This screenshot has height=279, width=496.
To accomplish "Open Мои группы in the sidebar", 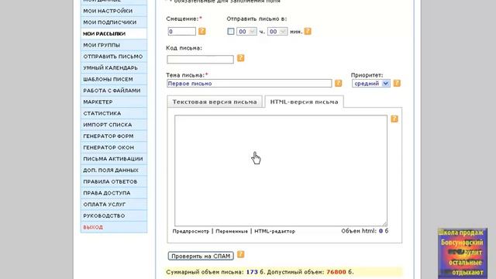I will point(114,45).
